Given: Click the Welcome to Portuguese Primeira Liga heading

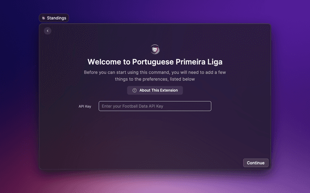Looking at the screenshot, I should [155, 62].
